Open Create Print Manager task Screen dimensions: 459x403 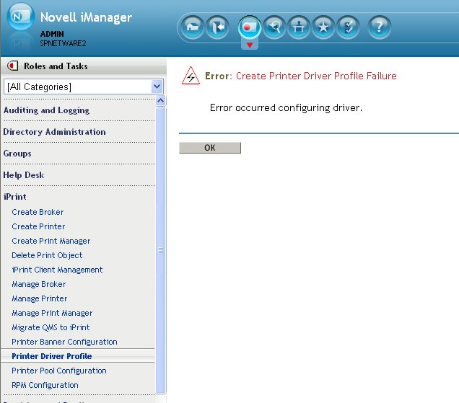click(51, 241)
